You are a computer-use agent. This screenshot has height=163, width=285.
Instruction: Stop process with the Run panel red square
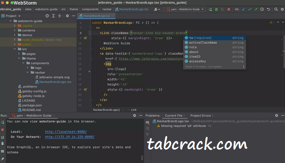pos(2,130)
